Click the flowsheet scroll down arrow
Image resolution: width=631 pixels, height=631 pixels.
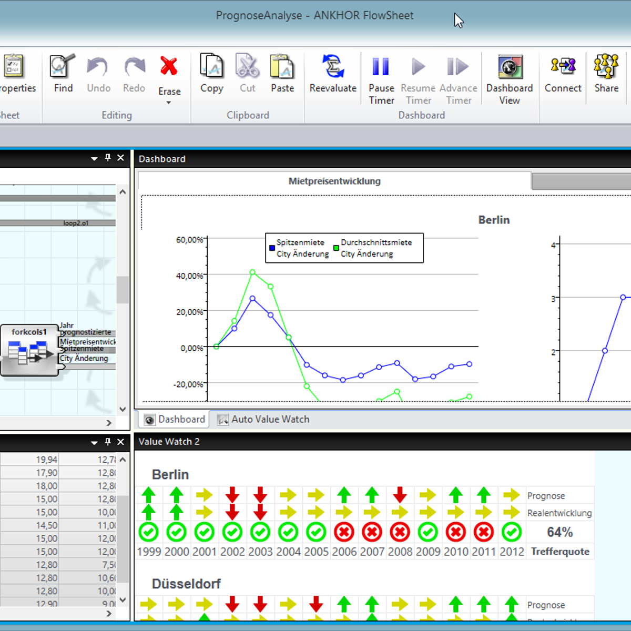123,409
